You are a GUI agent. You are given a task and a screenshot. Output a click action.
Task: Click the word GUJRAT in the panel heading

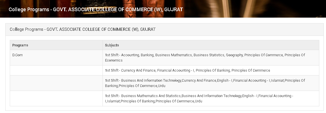click(x=148, y=29)
